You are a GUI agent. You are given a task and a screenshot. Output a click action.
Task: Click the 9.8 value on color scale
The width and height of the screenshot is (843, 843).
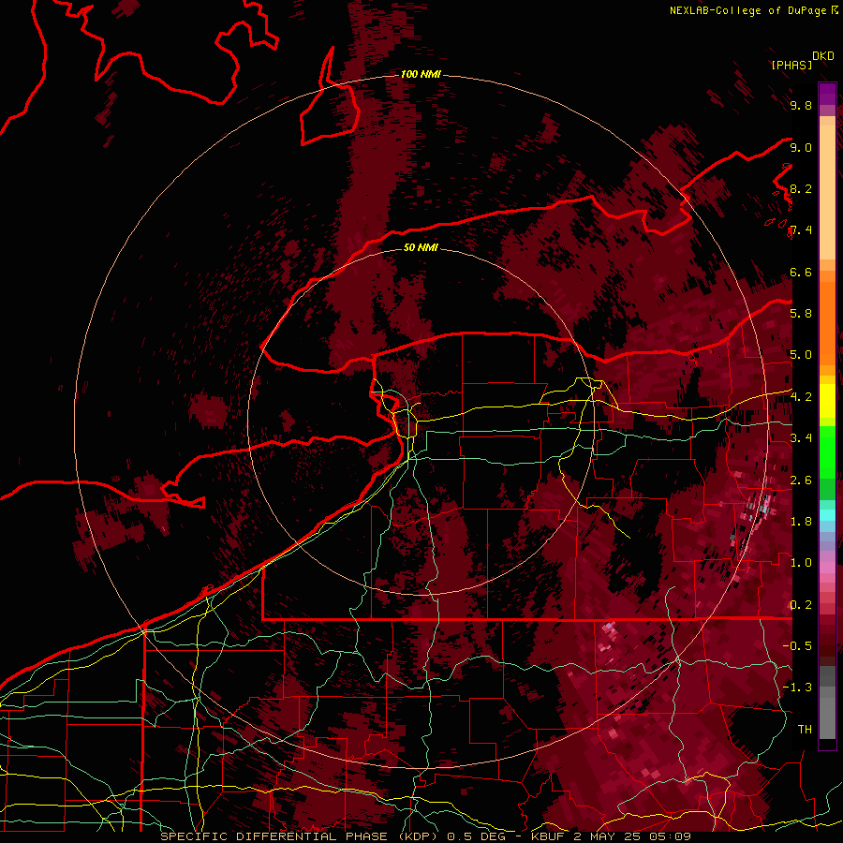801,106
